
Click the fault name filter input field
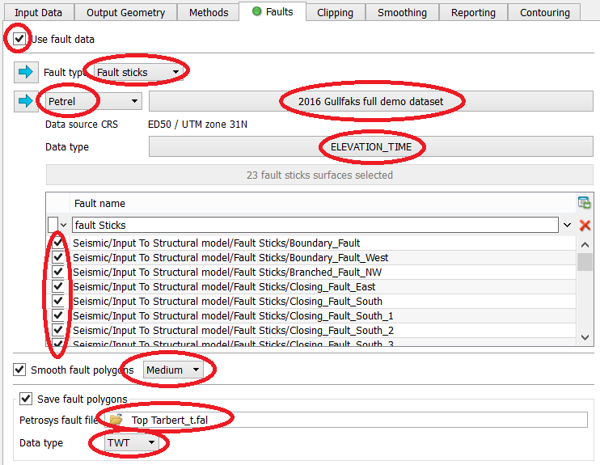coord(315,225)
